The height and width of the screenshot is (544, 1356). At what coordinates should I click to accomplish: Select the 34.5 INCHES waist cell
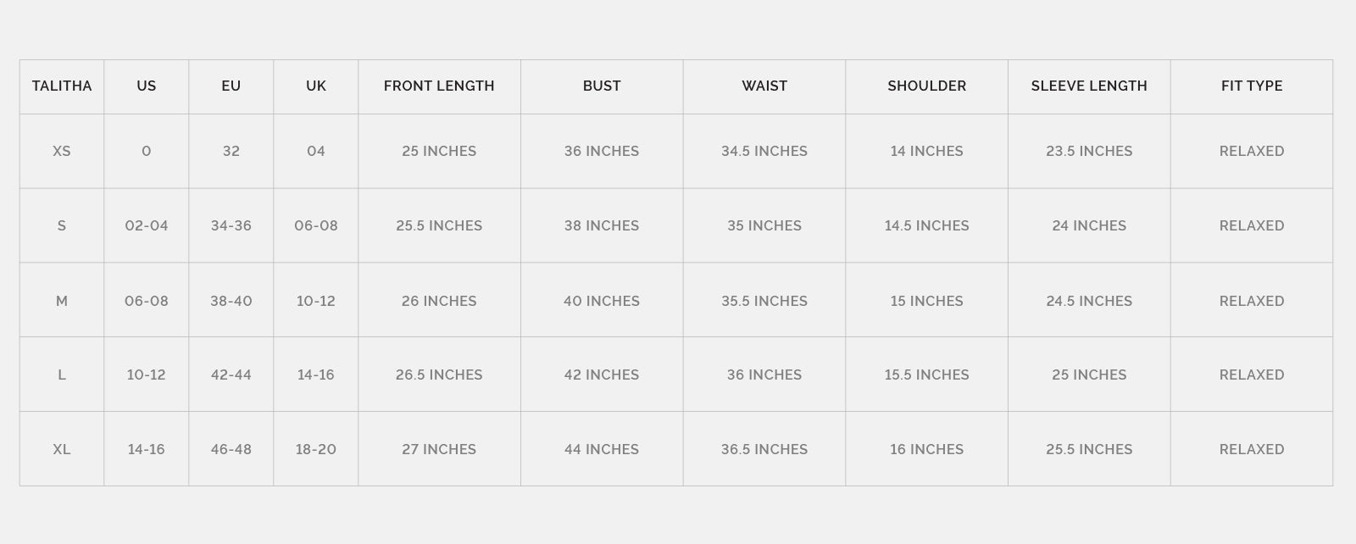(764, 151)
